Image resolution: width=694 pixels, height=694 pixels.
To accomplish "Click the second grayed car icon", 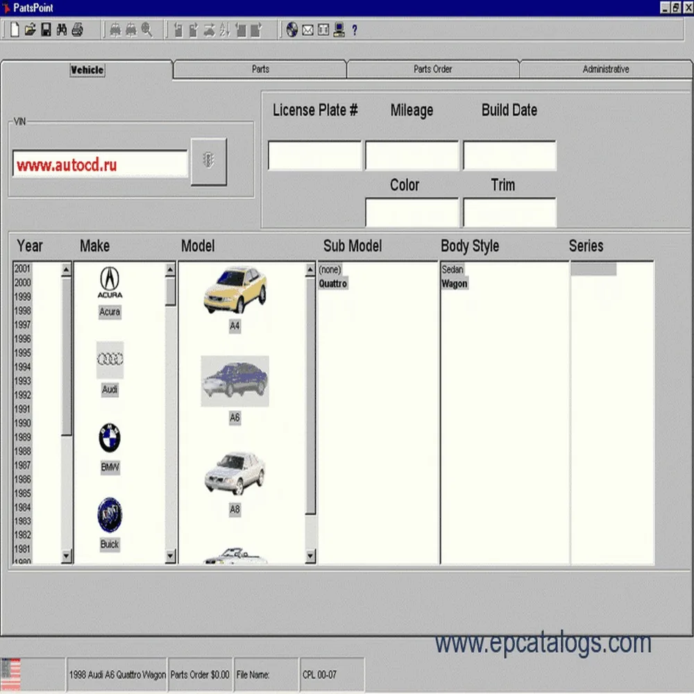I will click(131, 30).
